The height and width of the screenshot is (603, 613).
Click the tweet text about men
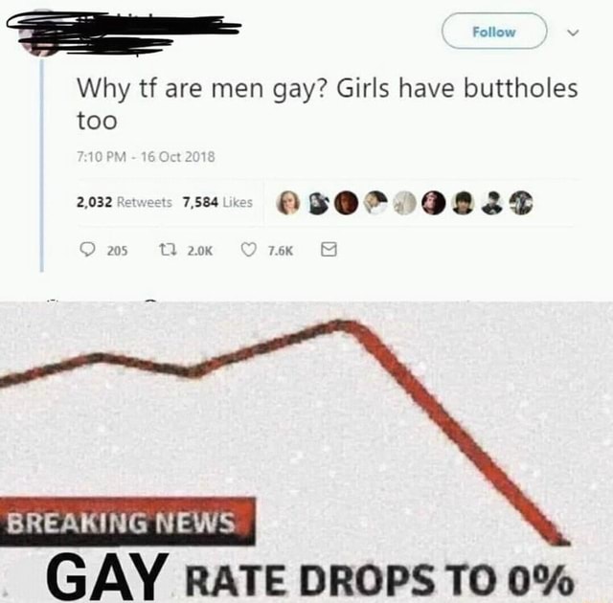(327, 104)
